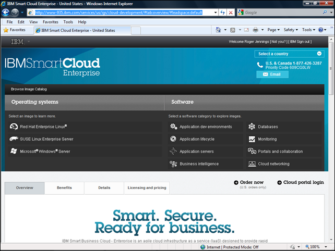Screen dimensions: 335x251
Task: Click Browse Image Catalog link
Action: (x=29, y=89)
